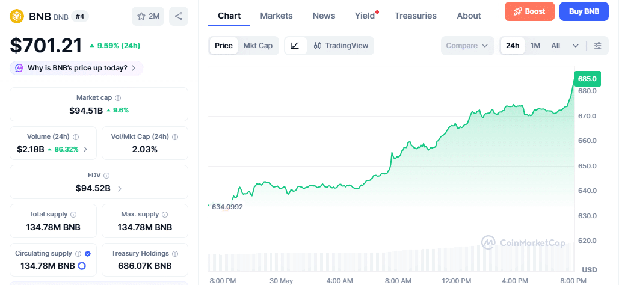Expand FDV details chevron
Viewport: 619px width, 285px height.
[x=120, y=188]
